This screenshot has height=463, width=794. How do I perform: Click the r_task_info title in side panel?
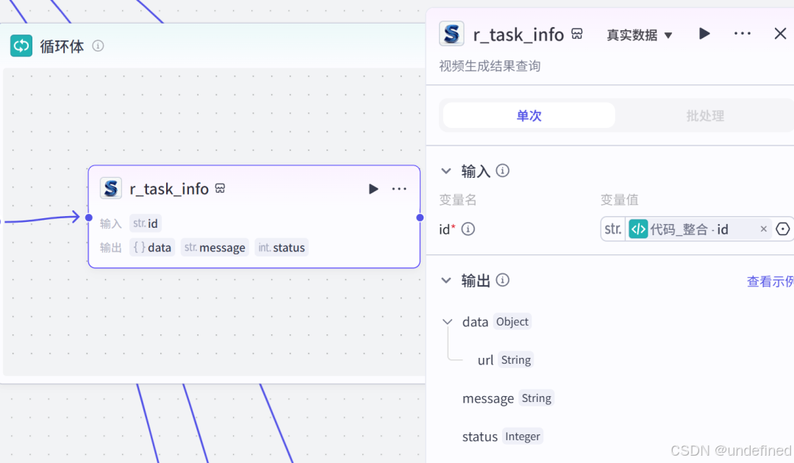pos(518,35)
